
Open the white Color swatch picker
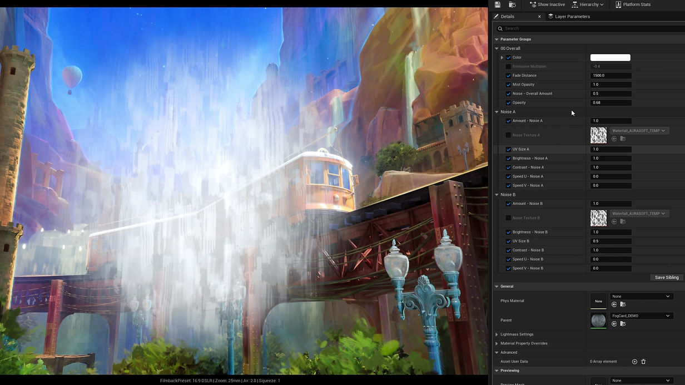click(x=610, y=57)
